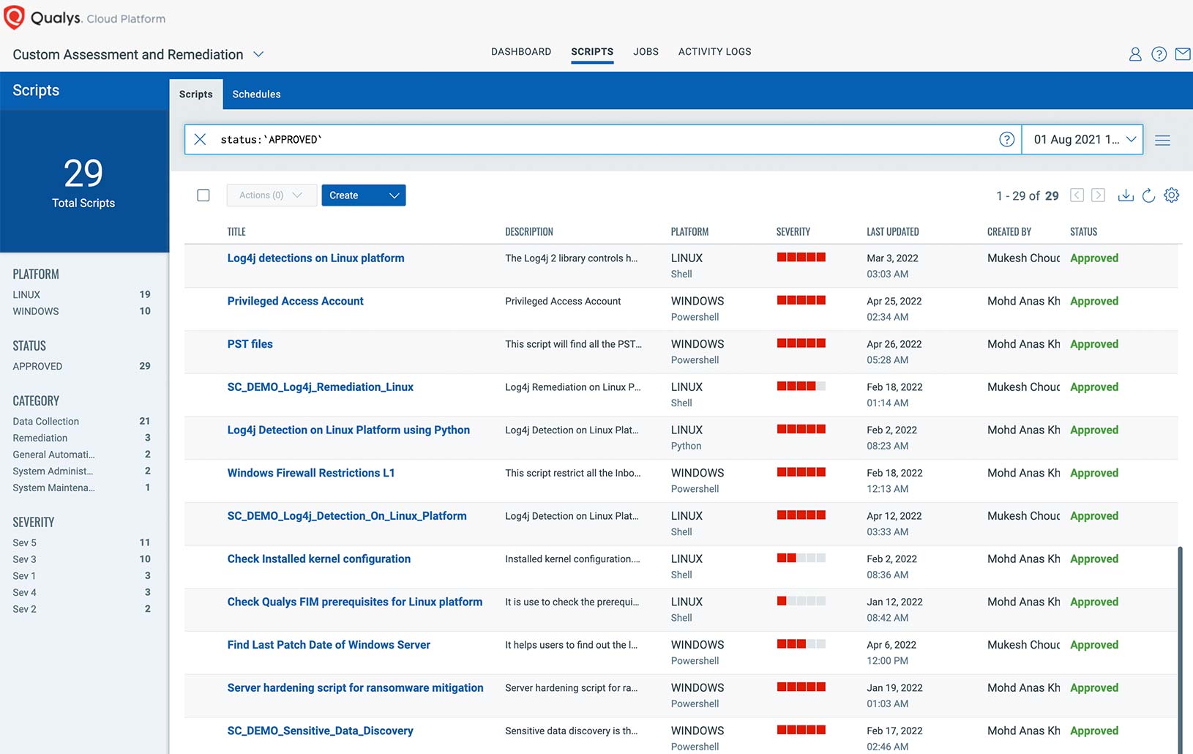Open the PST files script link
1193x754 pixels.
click(250, 344)
